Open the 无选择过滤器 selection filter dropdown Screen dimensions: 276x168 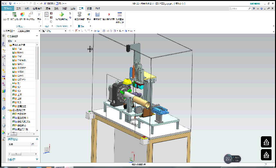pos(28,31)
